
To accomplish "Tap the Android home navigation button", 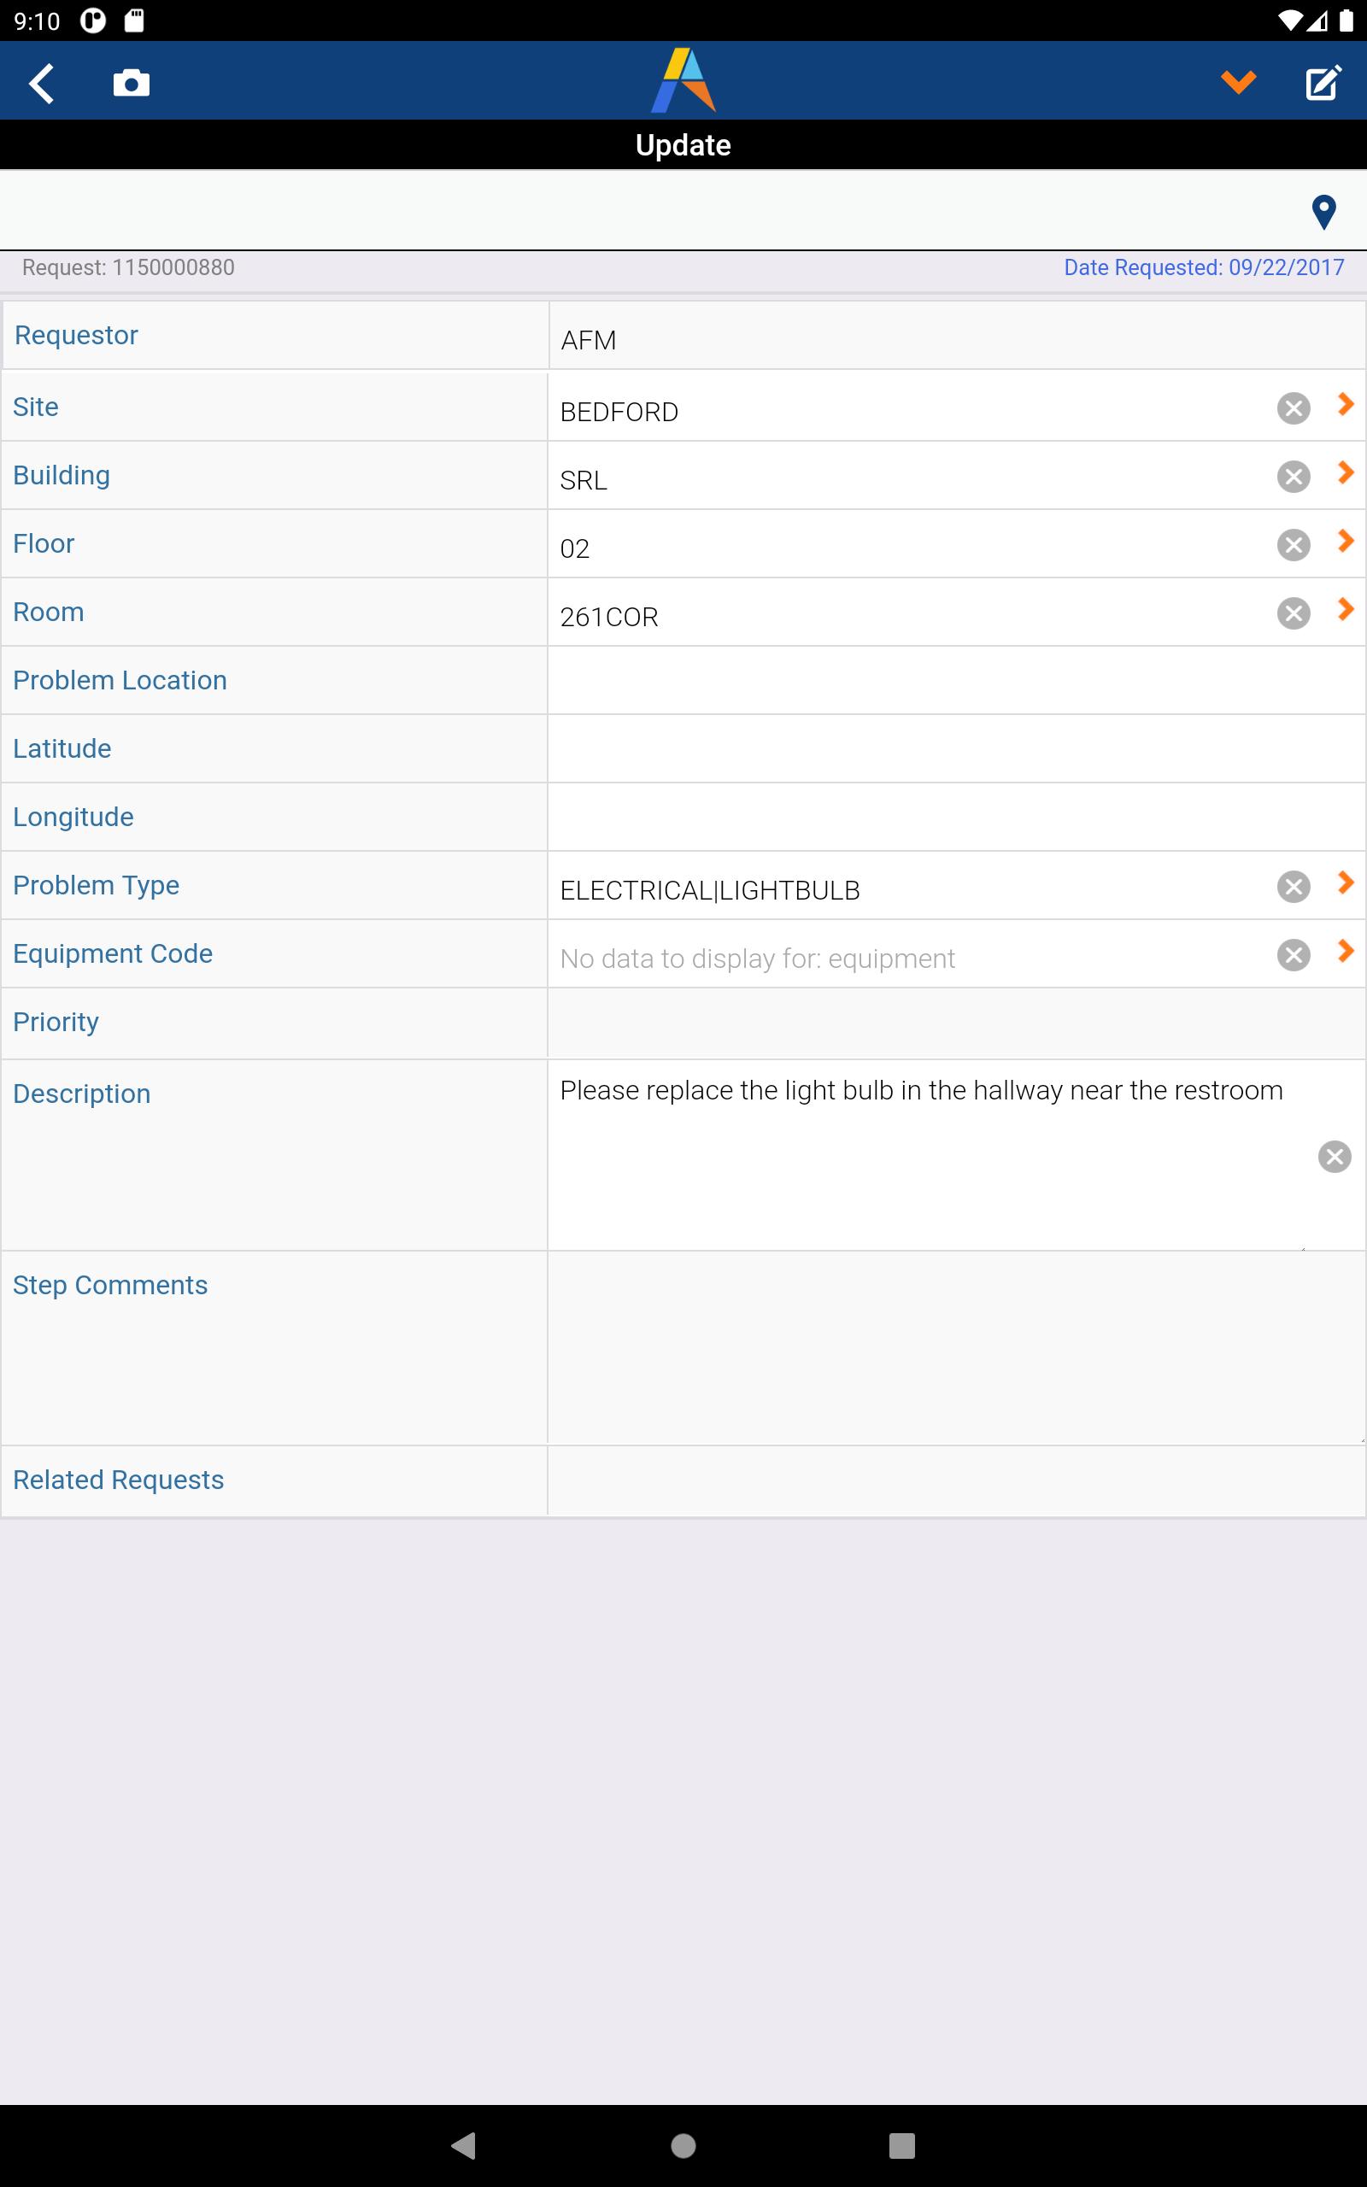I will 683,2145.
